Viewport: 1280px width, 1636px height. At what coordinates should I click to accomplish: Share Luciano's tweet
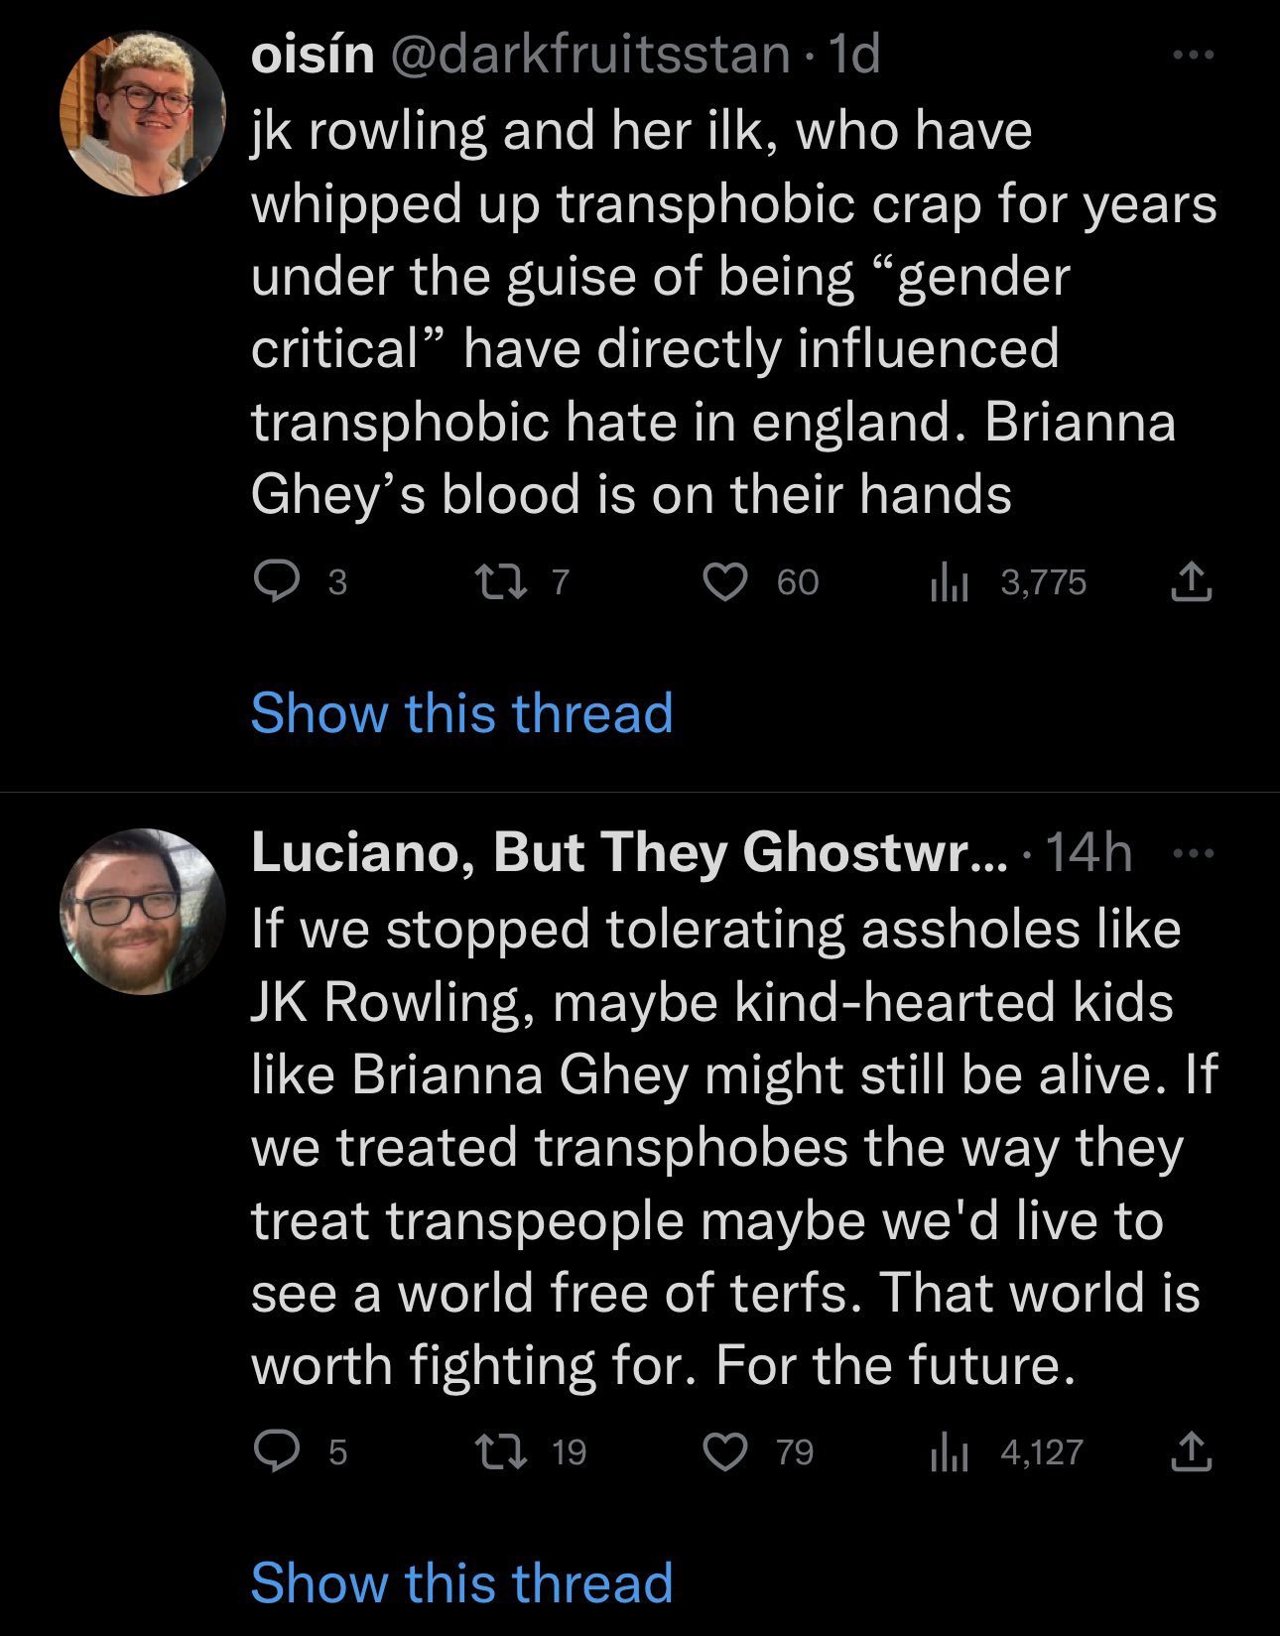pos(1191,1452)
